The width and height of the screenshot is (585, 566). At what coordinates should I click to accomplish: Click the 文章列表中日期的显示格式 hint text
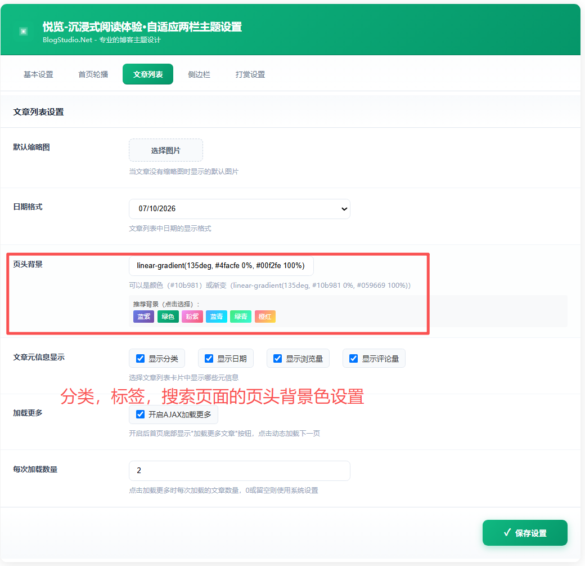(170, 228)
